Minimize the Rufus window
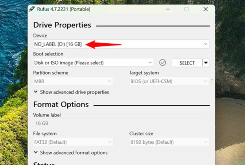Viewport: 245px width, 165px height. click(168, 9)
